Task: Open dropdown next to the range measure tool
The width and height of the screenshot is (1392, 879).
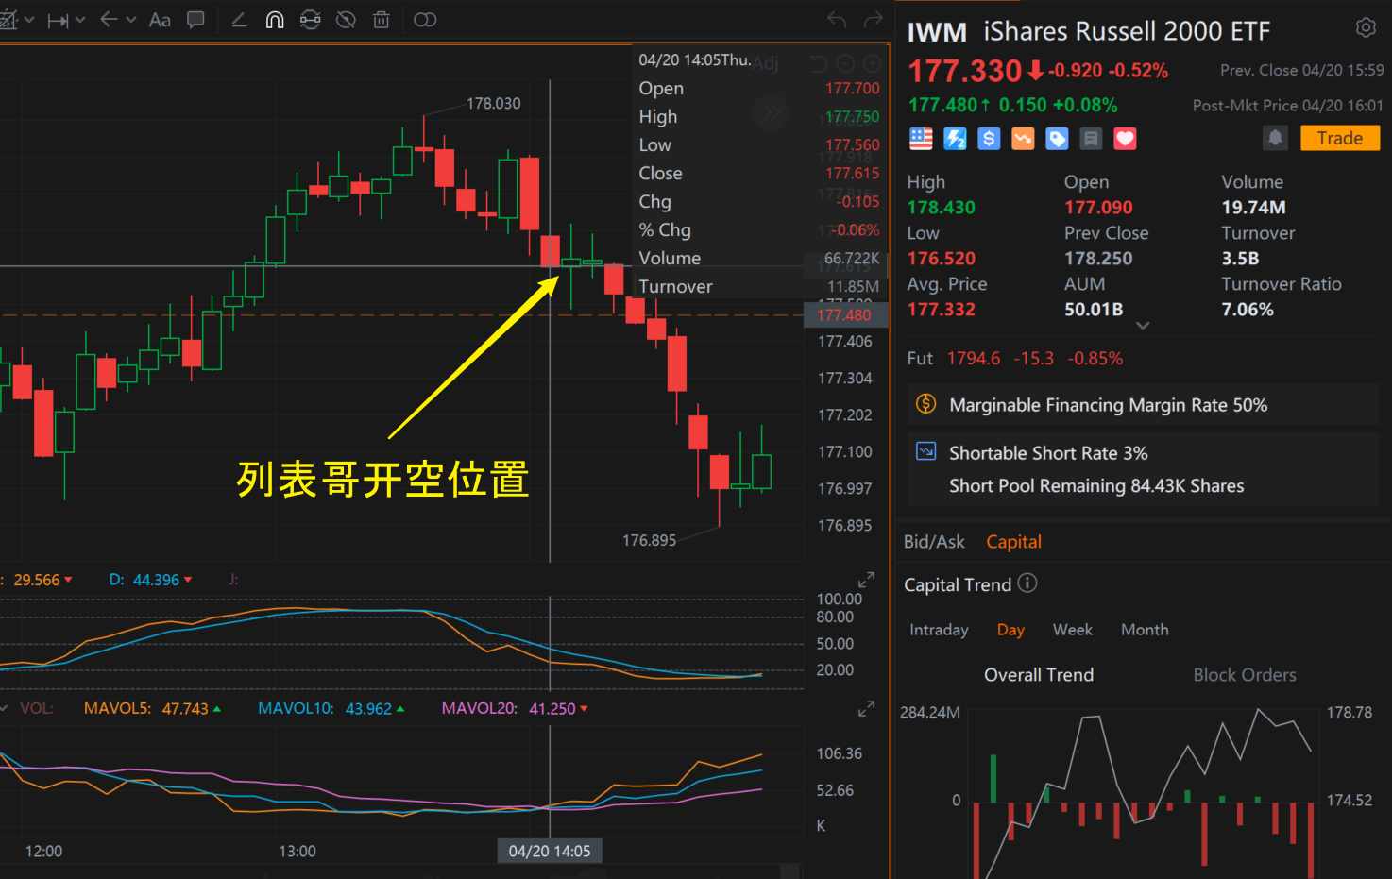Action: (80, 20)
